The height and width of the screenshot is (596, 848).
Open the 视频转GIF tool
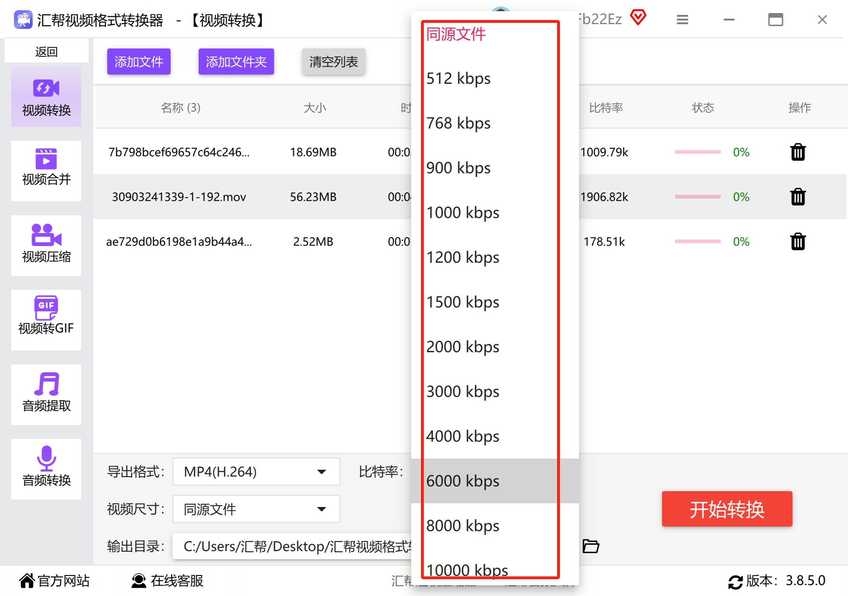pos(46,320)
